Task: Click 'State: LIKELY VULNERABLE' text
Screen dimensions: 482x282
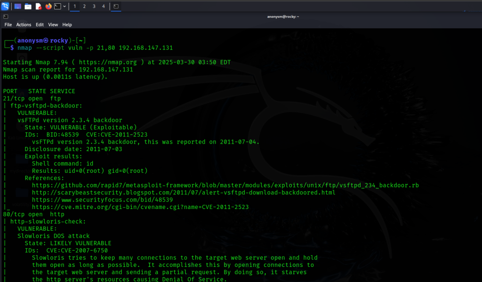Action: click(x=68, y=243)
